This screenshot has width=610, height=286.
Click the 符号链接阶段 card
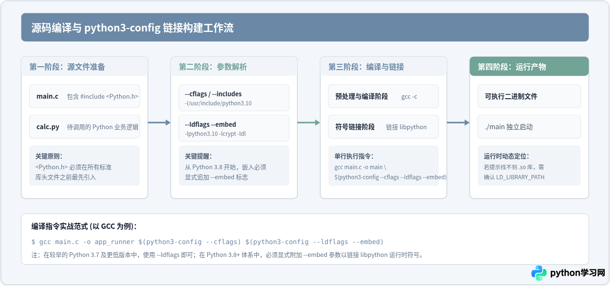(384, 127)
